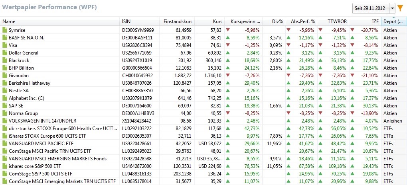Viewport: 407px width, 185px height.
Task: Click the Berkshire Hathaway row icon
Action: point(5,83)
